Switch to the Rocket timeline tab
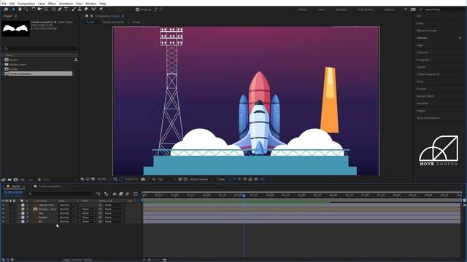The height and width of the screenshot is (262, 467). click(16, 186)
